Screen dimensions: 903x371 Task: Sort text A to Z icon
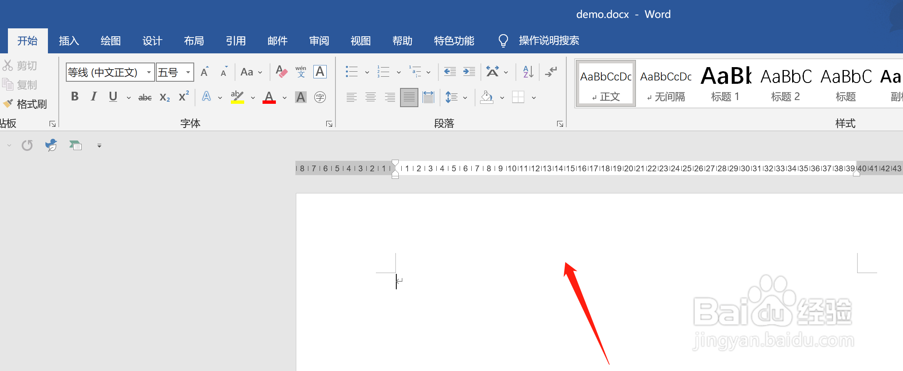(x=528, y=72)
